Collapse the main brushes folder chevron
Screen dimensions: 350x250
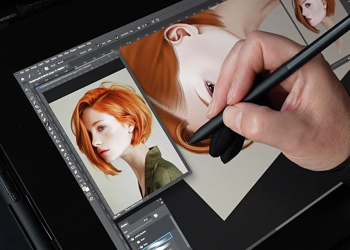(x=130, y=241)
